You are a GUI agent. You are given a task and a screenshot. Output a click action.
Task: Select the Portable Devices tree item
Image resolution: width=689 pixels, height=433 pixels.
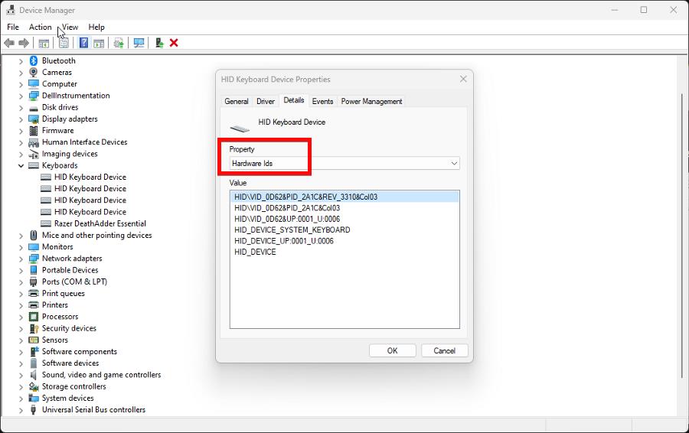[70, 271]
